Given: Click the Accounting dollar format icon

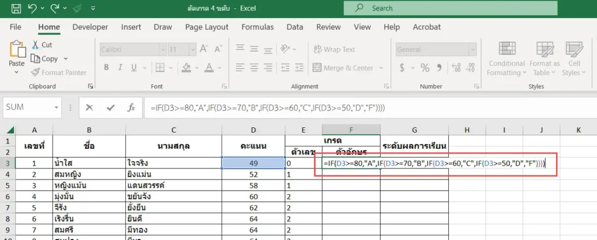Looking at the screenshot, I should click(x=402, y=67).
